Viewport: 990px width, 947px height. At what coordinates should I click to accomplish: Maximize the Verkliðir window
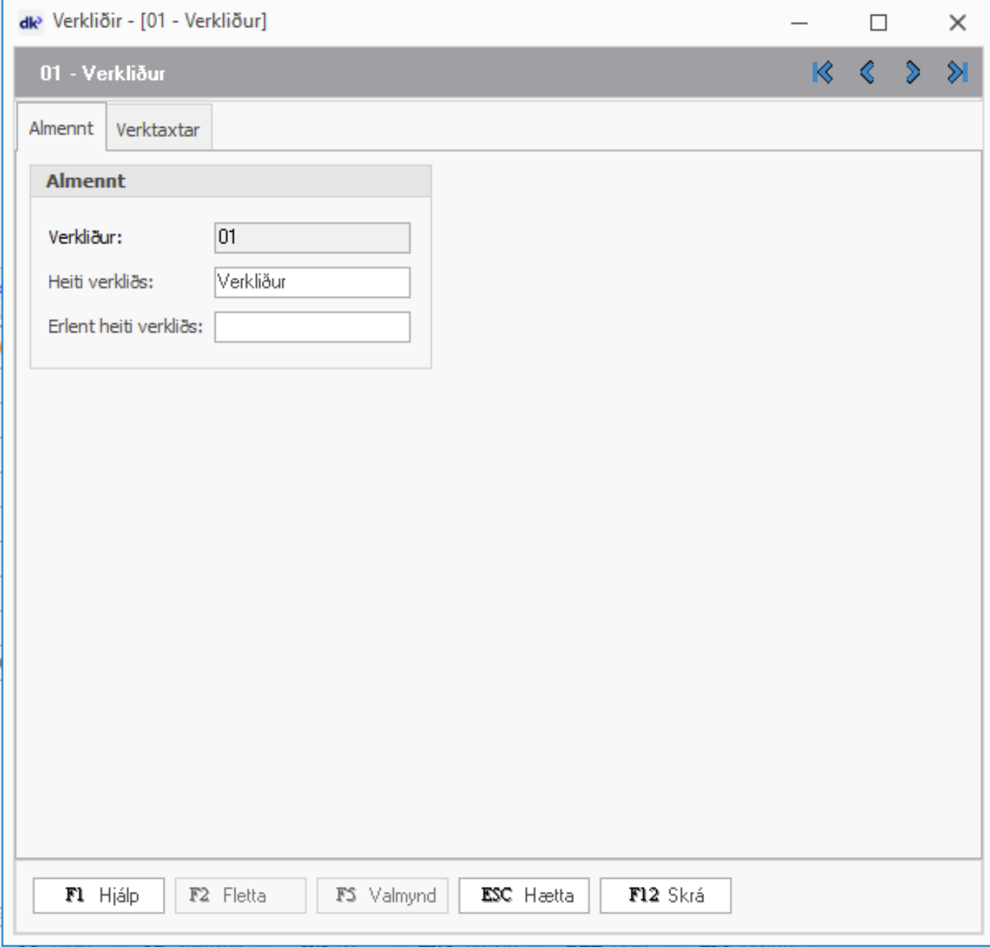878,23
